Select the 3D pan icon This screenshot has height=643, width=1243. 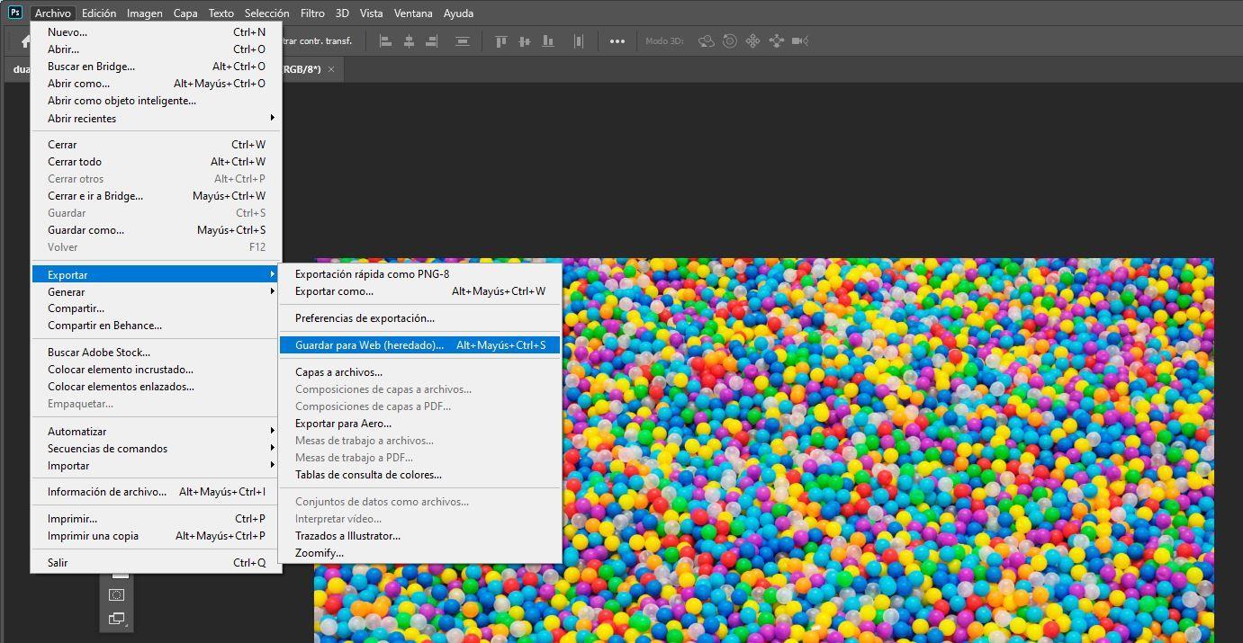[752, 41]
